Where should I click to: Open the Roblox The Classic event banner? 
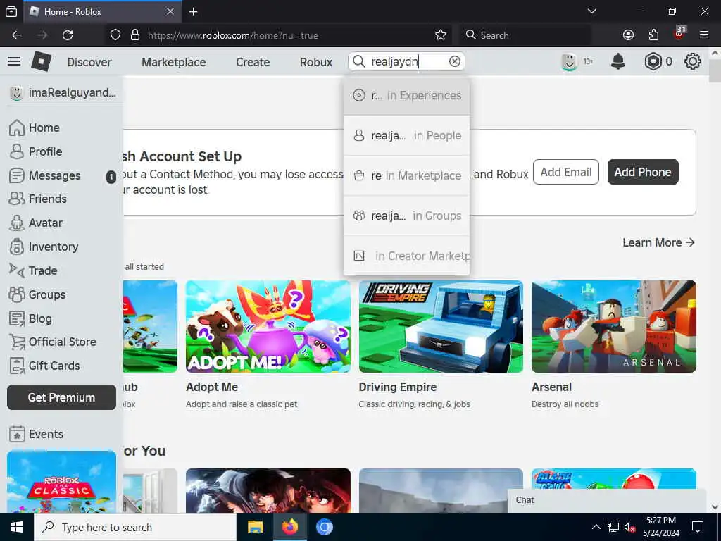tap(61, 481)
